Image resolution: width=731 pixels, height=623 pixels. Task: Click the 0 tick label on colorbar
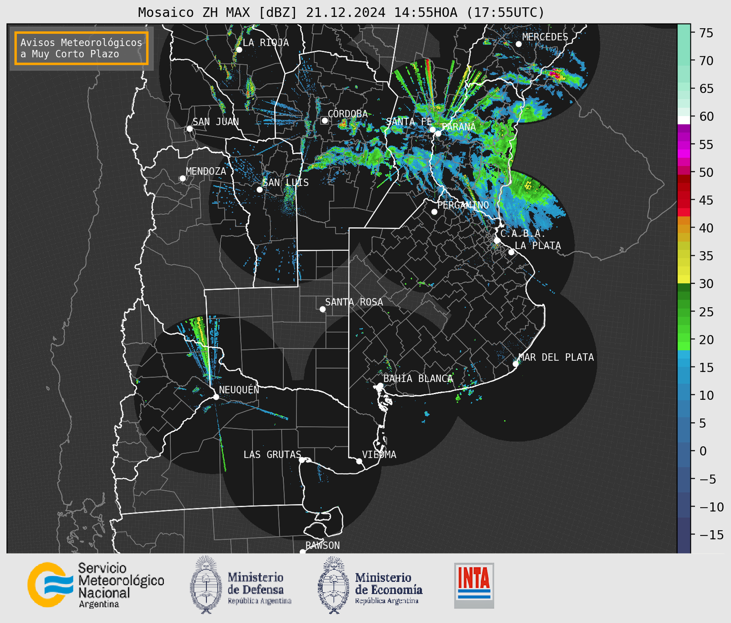(x=703, y=451)
